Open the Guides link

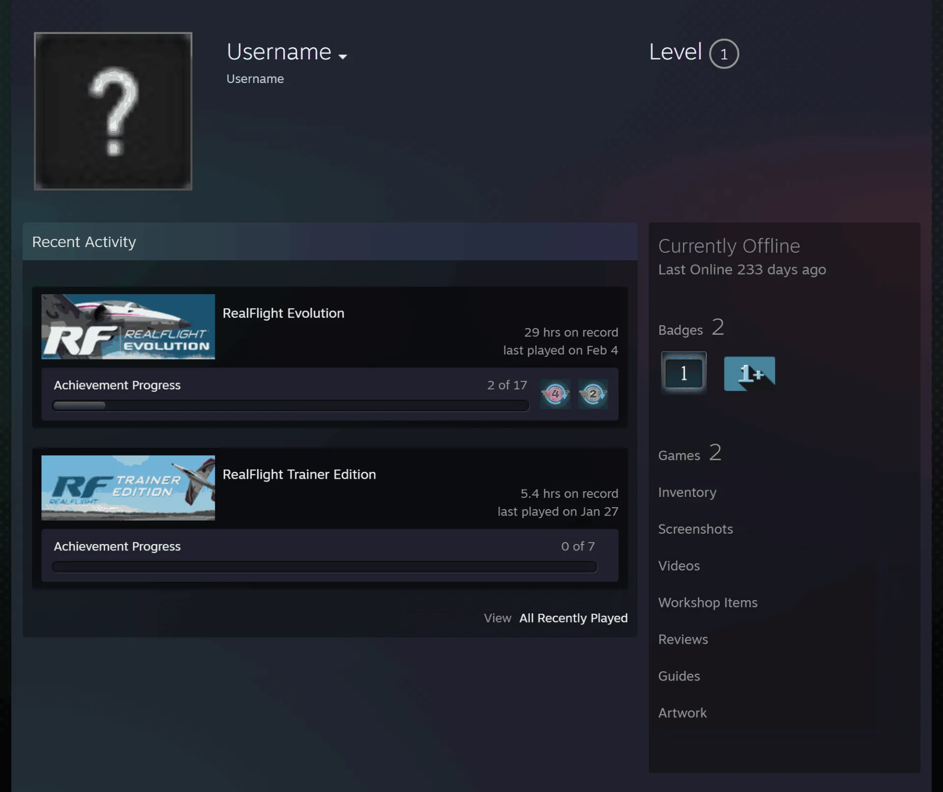(679, 676)
